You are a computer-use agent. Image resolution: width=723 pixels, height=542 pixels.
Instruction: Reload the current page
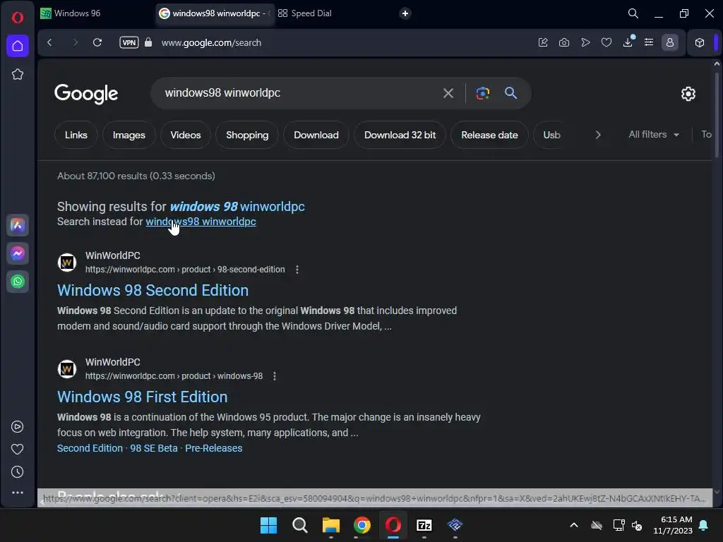tap(97, 42)
